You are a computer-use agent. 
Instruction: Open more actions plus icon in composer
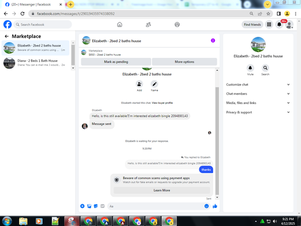pyautogui.click(x=82, y=206)
